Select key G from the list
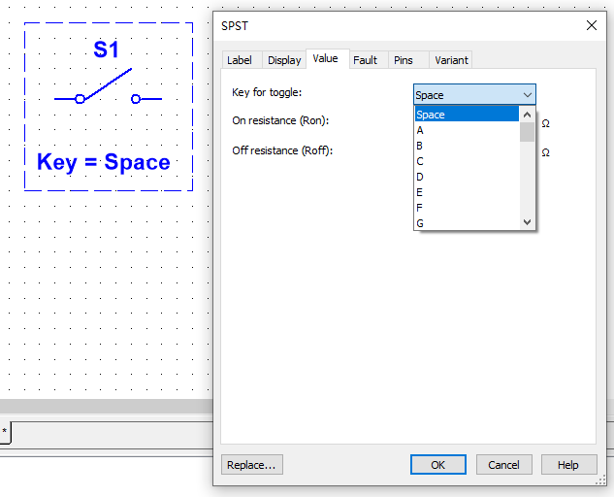 (x=467, y=222)
